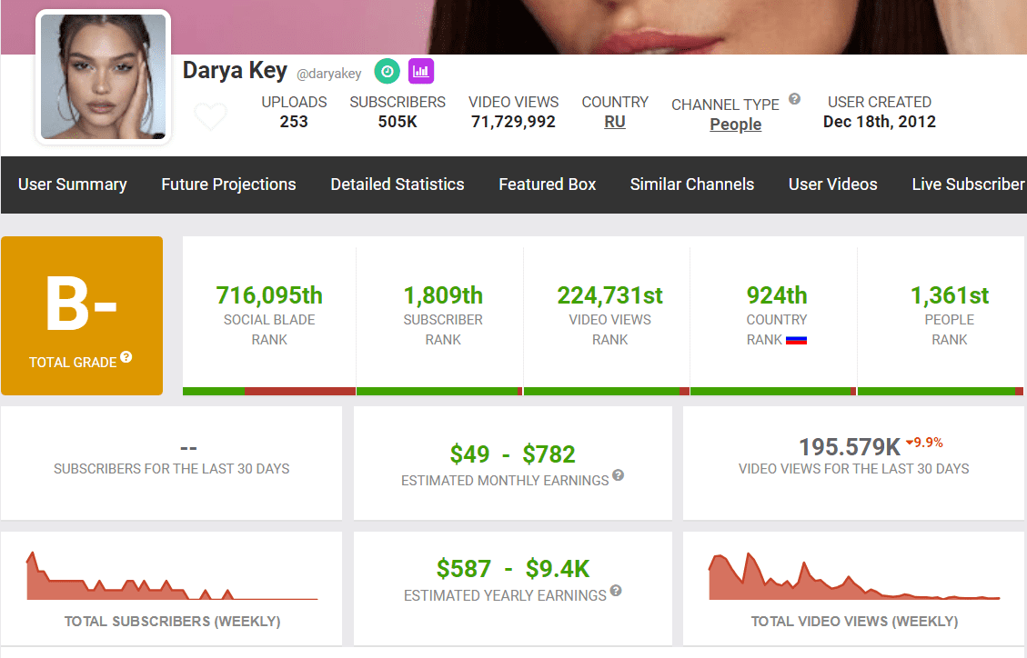Image resolution: width=1027 pixels, height=658 pixels.
Task: Click the 253 uploads count
Action: tap(294, 122)
